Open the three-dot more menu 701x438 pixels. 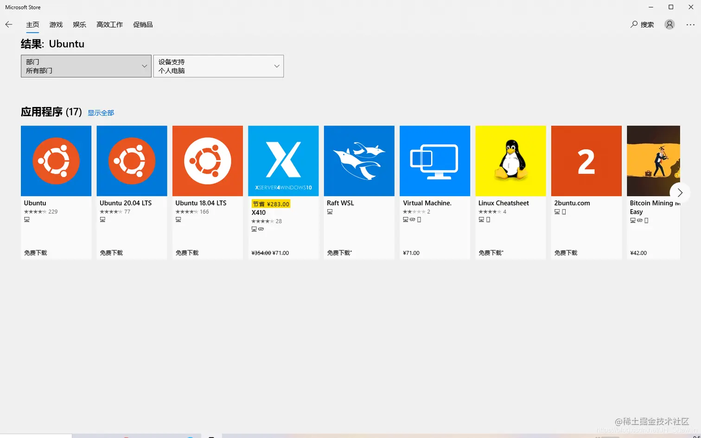point(690,25)
